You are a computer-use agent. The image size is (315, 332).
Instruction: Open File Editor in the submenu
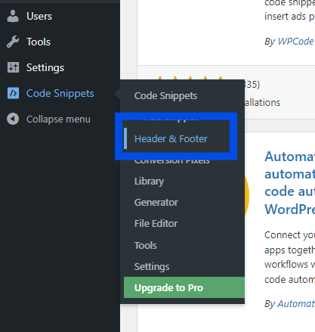(x=156, y=224)
